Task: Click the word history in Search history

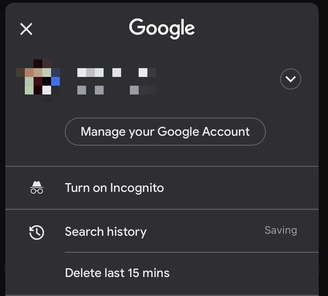Action: pos(126,232)
